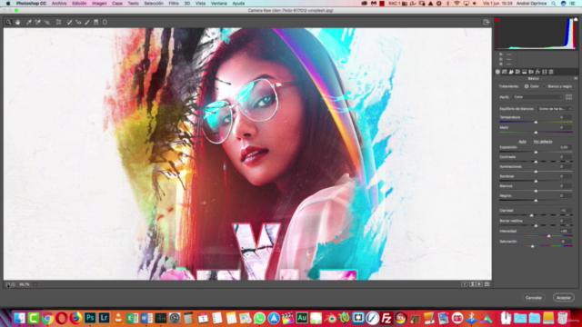Open Photoshop from the Dock

pos(90,318)
